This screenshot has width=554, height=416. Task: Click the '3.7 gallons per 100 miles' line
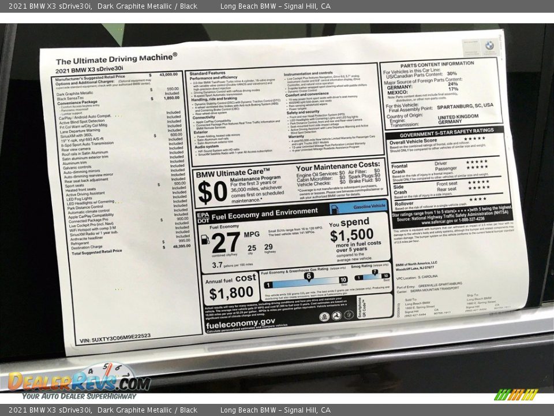click(x=232, y=265)
